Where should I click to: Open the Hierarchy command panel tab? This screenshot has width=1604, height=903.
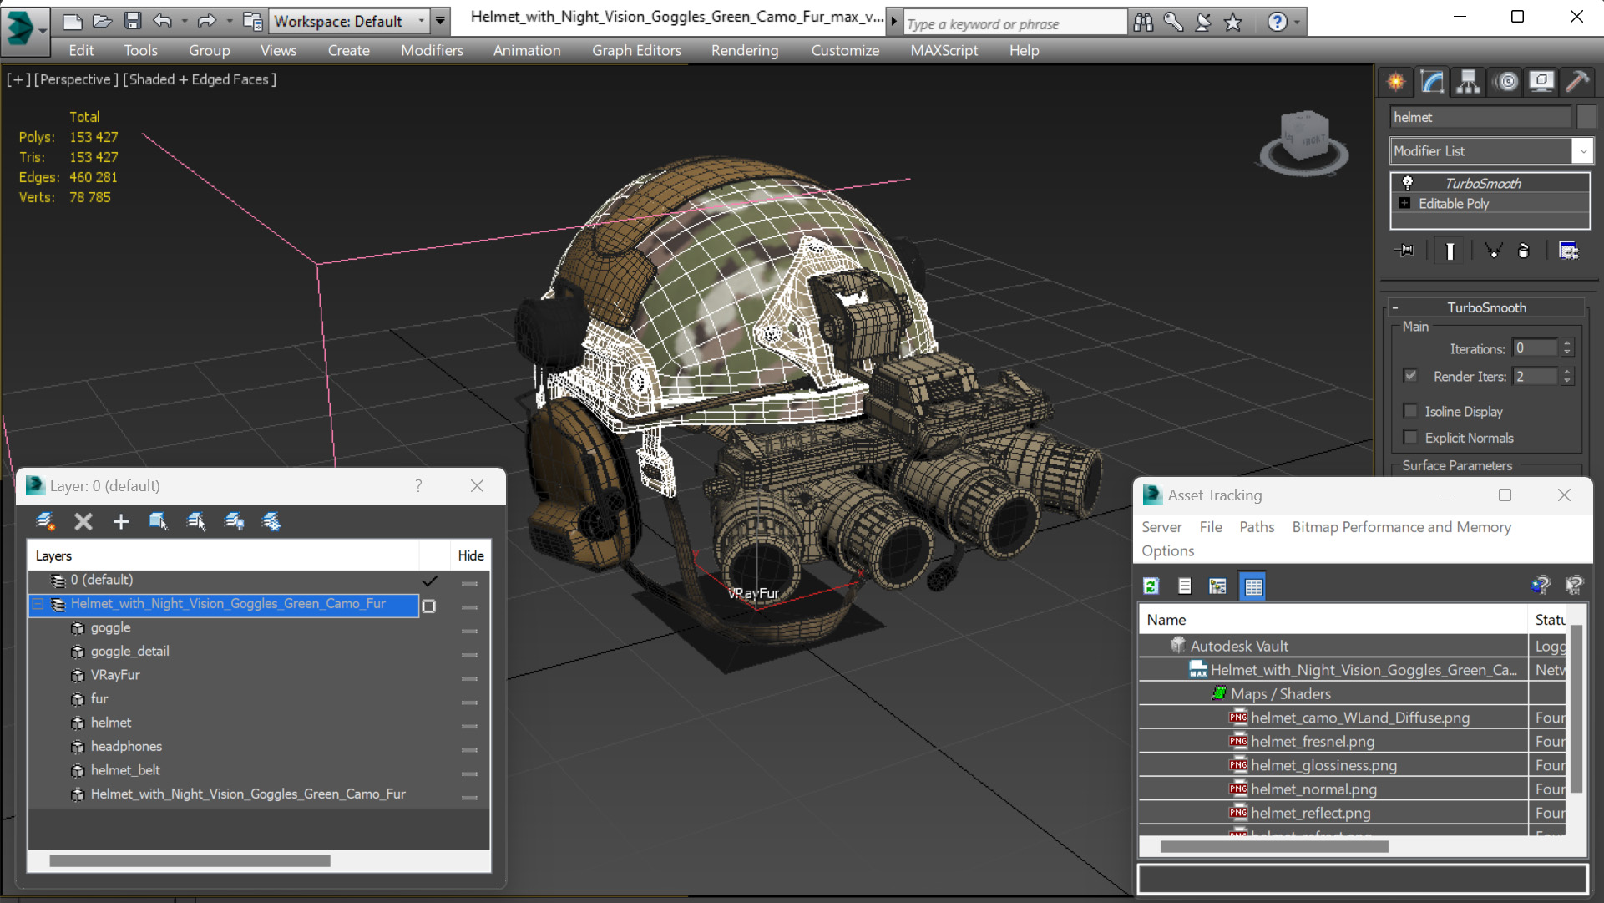[1468, 81]
